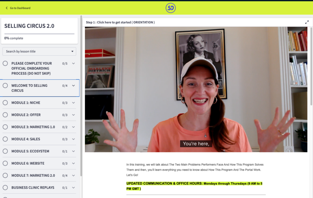Open the Go to Dashboard link
Image resolution: width=313 pixels, height=198 pixels.
[x=20, y=8]
